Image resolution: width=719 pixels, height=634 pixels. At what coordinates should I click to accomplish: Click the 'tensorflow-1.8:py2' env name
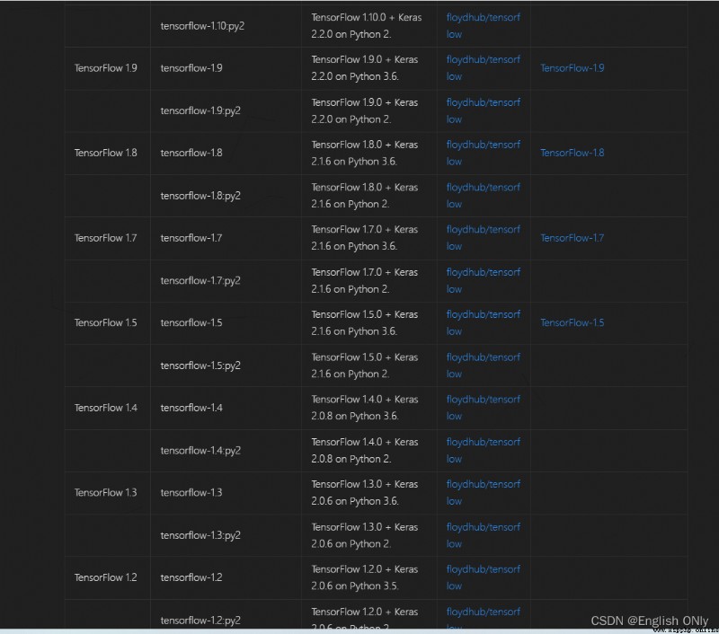[200, 196]
